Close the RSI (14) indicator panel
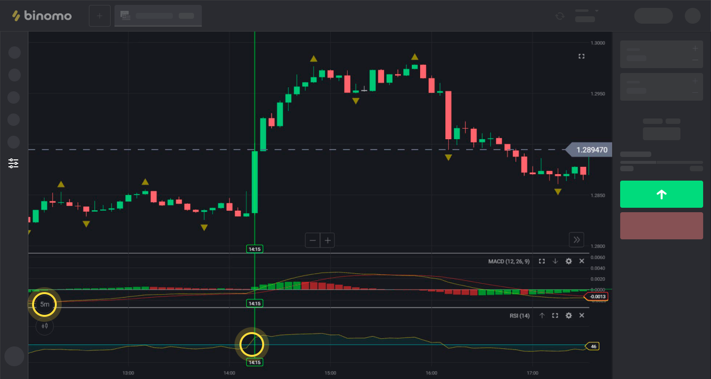This screenshot has width=711, height=379. (x=582, y=315)
